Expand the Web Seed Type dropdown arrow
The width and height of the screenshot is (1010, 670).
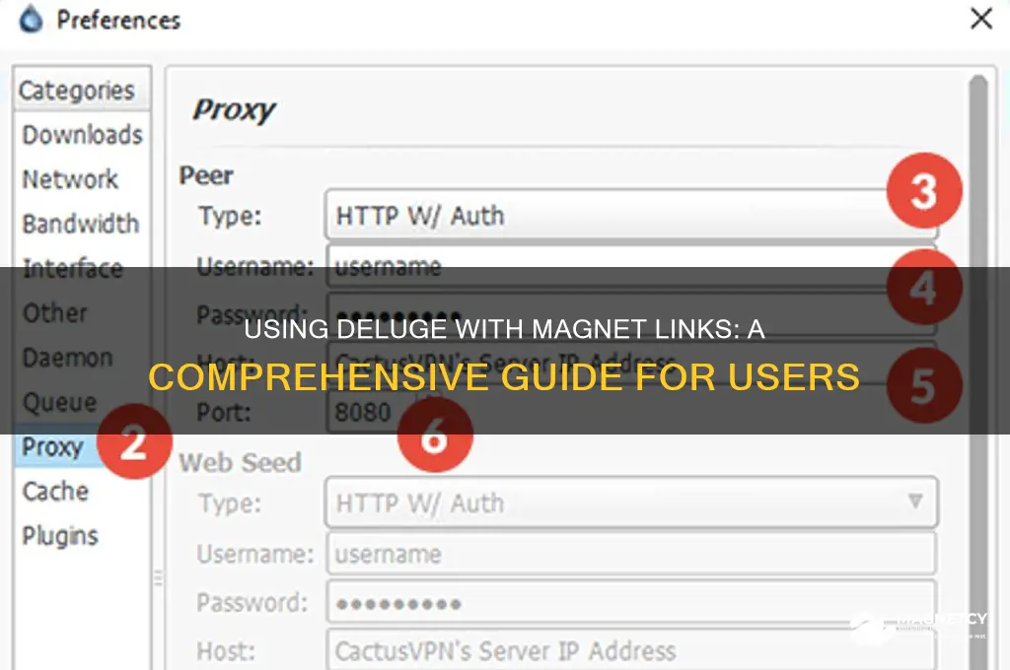click(x=914, y=502)
